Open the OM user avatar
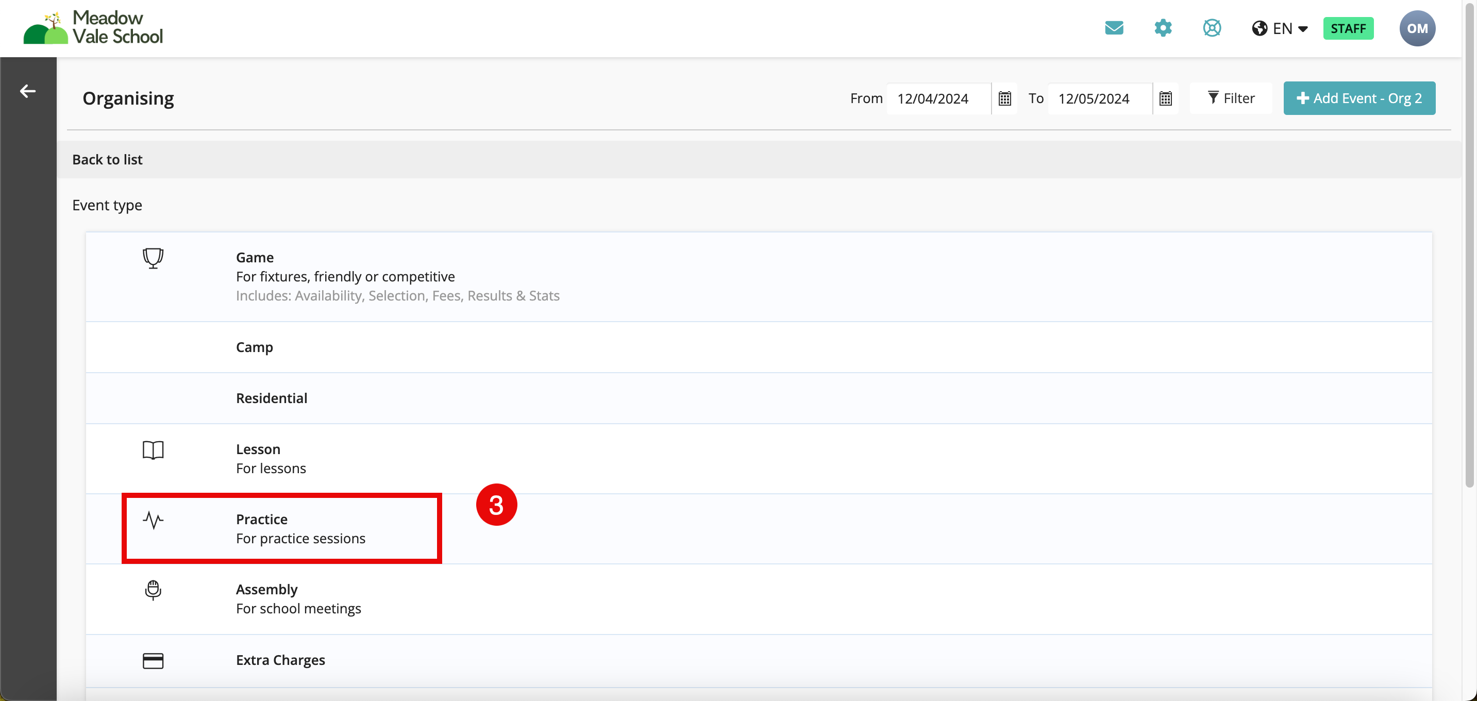1477x701 pixels. pyautogui.click(x=1417, y=28)
